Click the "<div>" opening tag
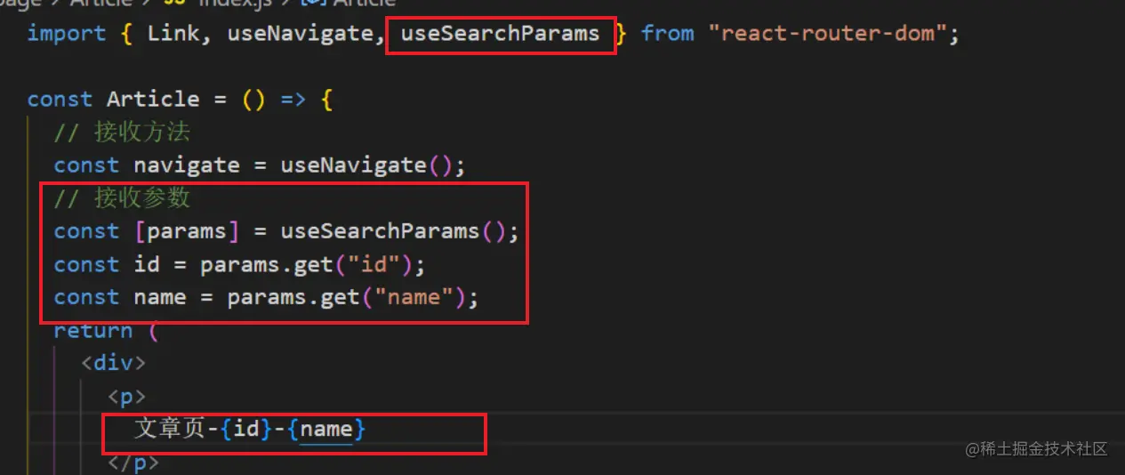The image size is (1125, 475). [x=113, y=363]
